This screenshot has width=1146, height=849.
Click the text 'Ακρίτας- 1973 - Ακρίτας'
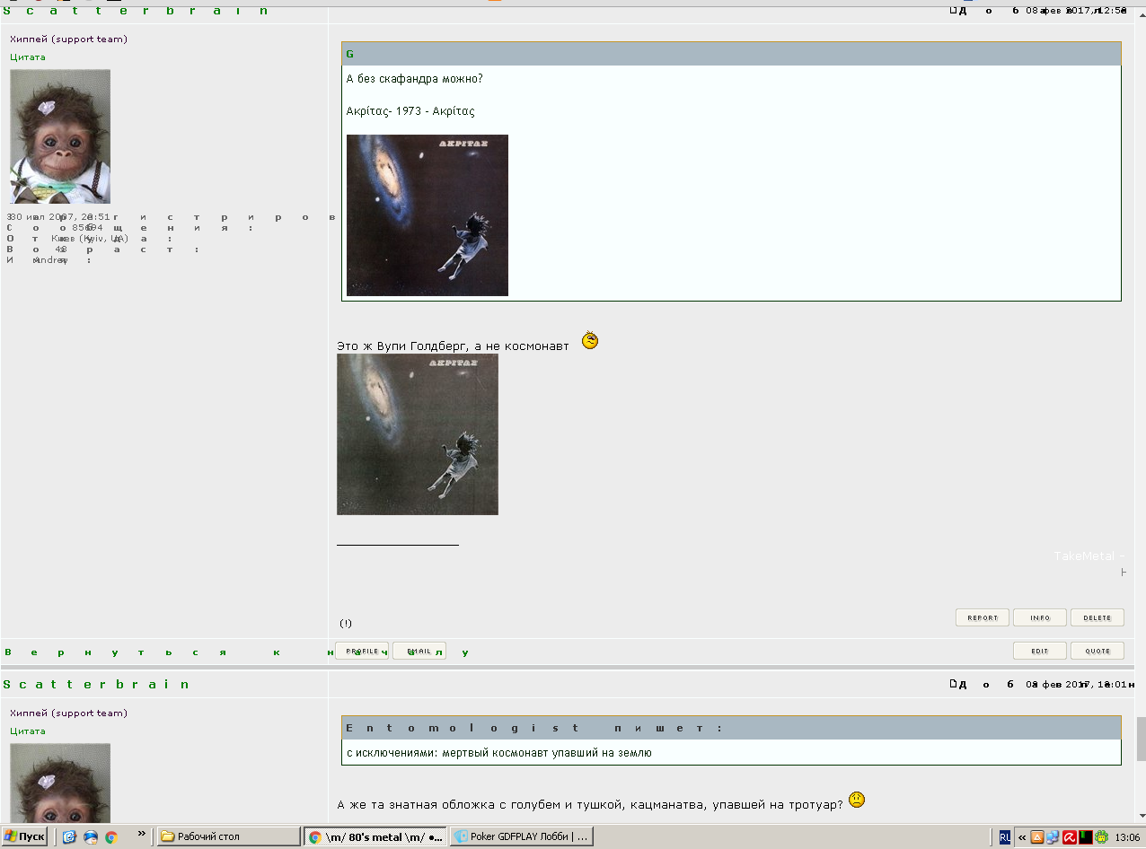[410, 111]
